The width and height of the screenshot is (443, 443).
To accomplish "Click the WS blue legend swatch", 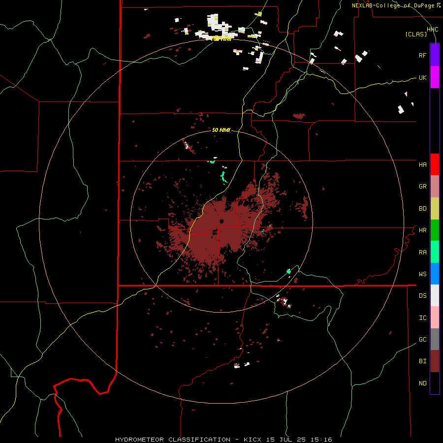I will coord(435,274).
